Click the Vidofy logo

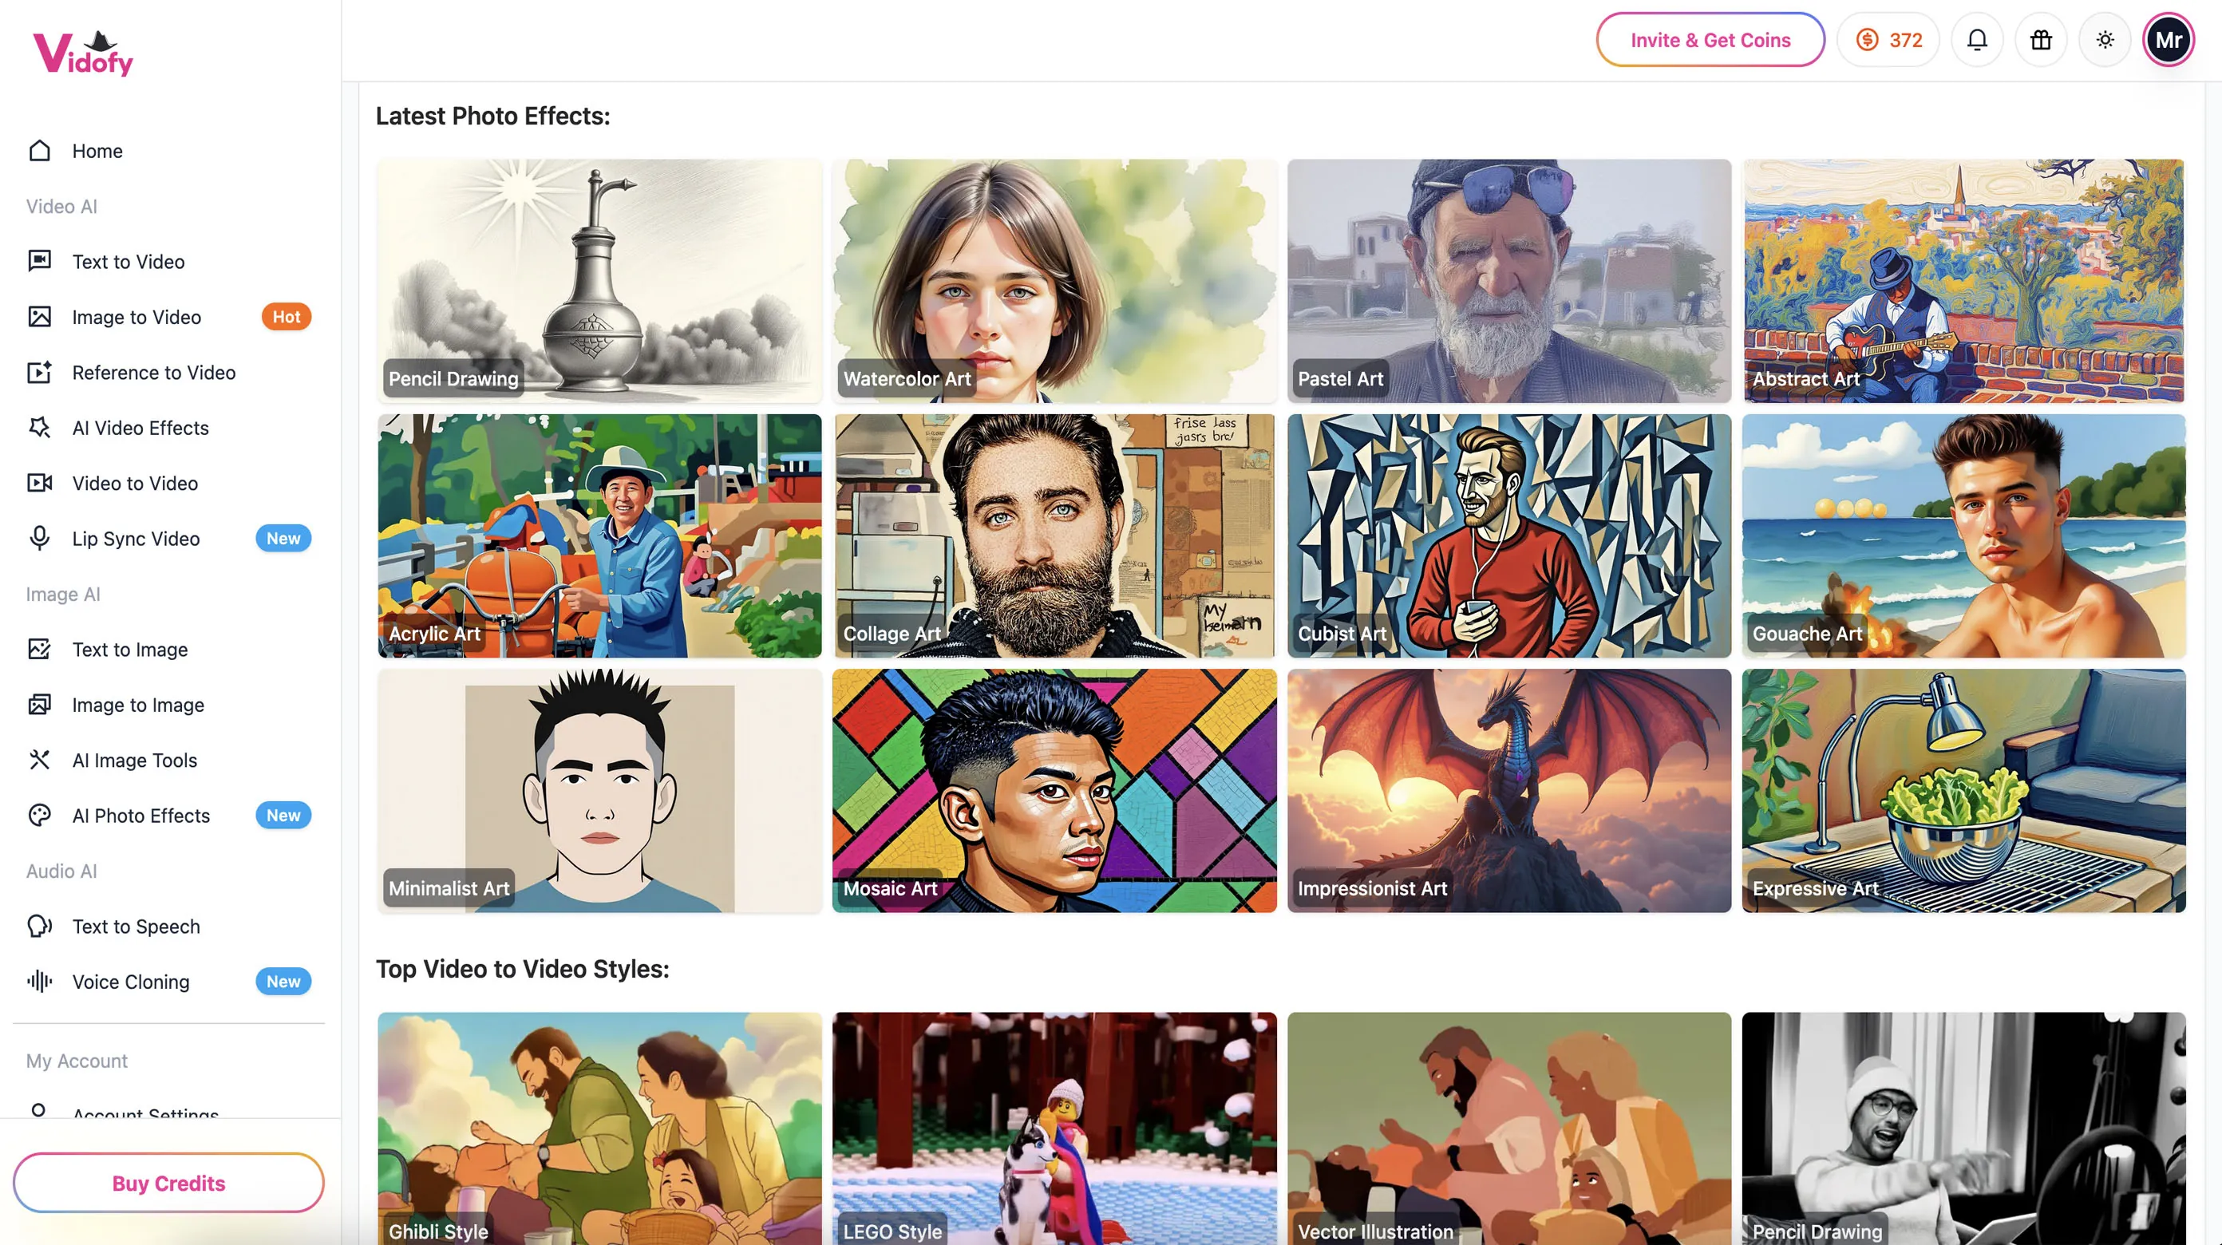[84, 53]
